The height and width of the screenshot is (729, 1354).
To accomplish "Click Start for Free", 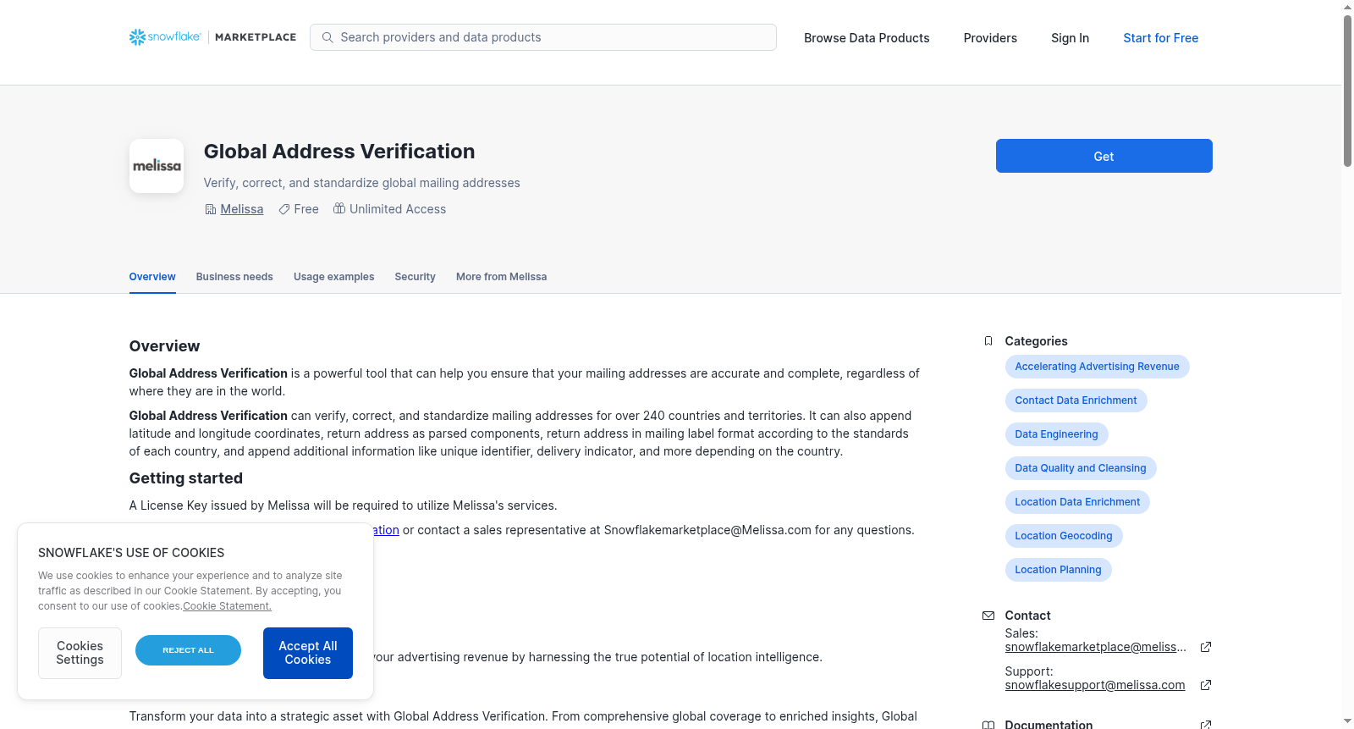I will [x=1160, y=38].
